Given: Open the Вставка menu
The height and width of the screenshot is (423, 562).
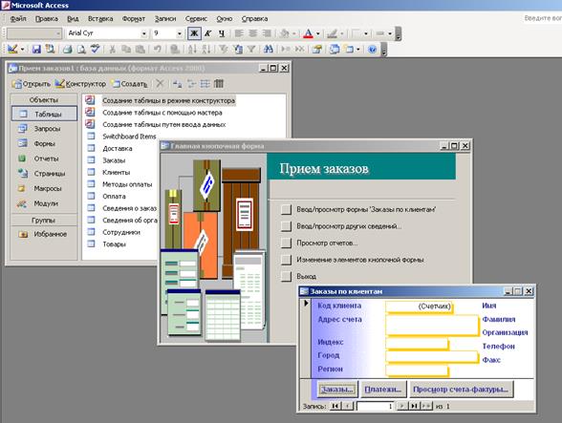Looking at the screenshot, I should (x=100, y=19).
